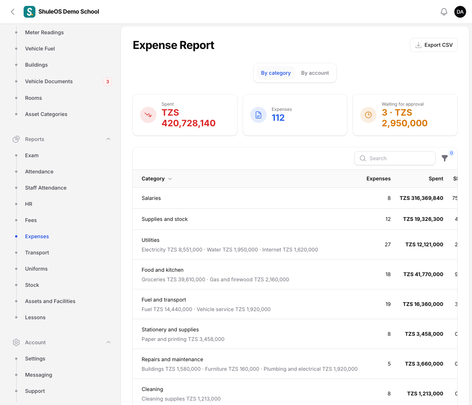
Task: Click the blue Expenses document icon
Action: click(258, 115)
